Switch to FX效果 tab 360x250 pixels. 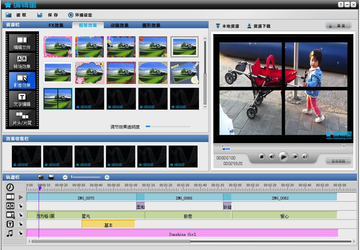(56, 25)
